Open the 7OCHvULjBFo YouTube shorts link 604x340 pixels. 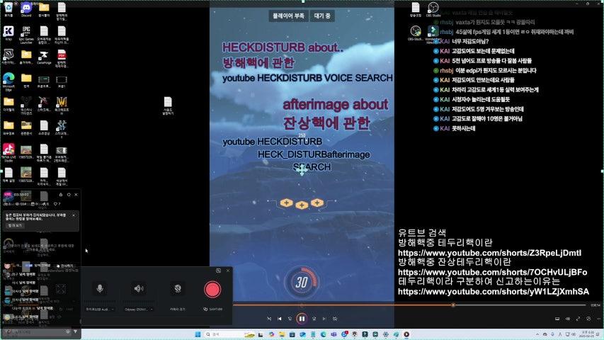(492, 272)
